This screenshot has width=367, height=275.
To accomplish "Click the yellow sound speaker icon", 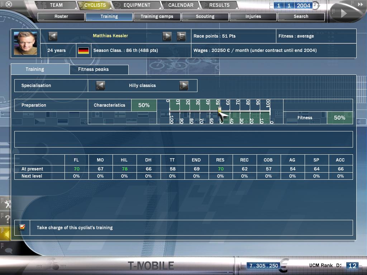I will [x=6, y=235].
